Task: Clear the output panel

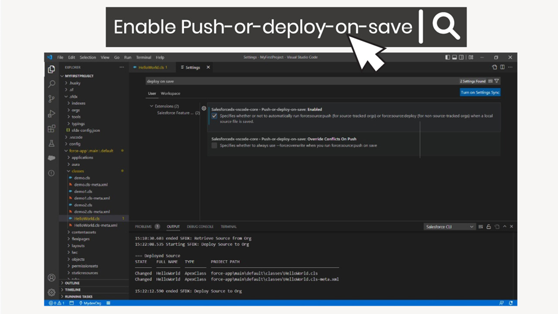Action: [x=481, y=227]
